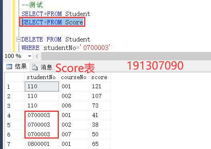Screen dimensions: 211x149
Task: Click row header number 7
Action: (x=15, y=144)
